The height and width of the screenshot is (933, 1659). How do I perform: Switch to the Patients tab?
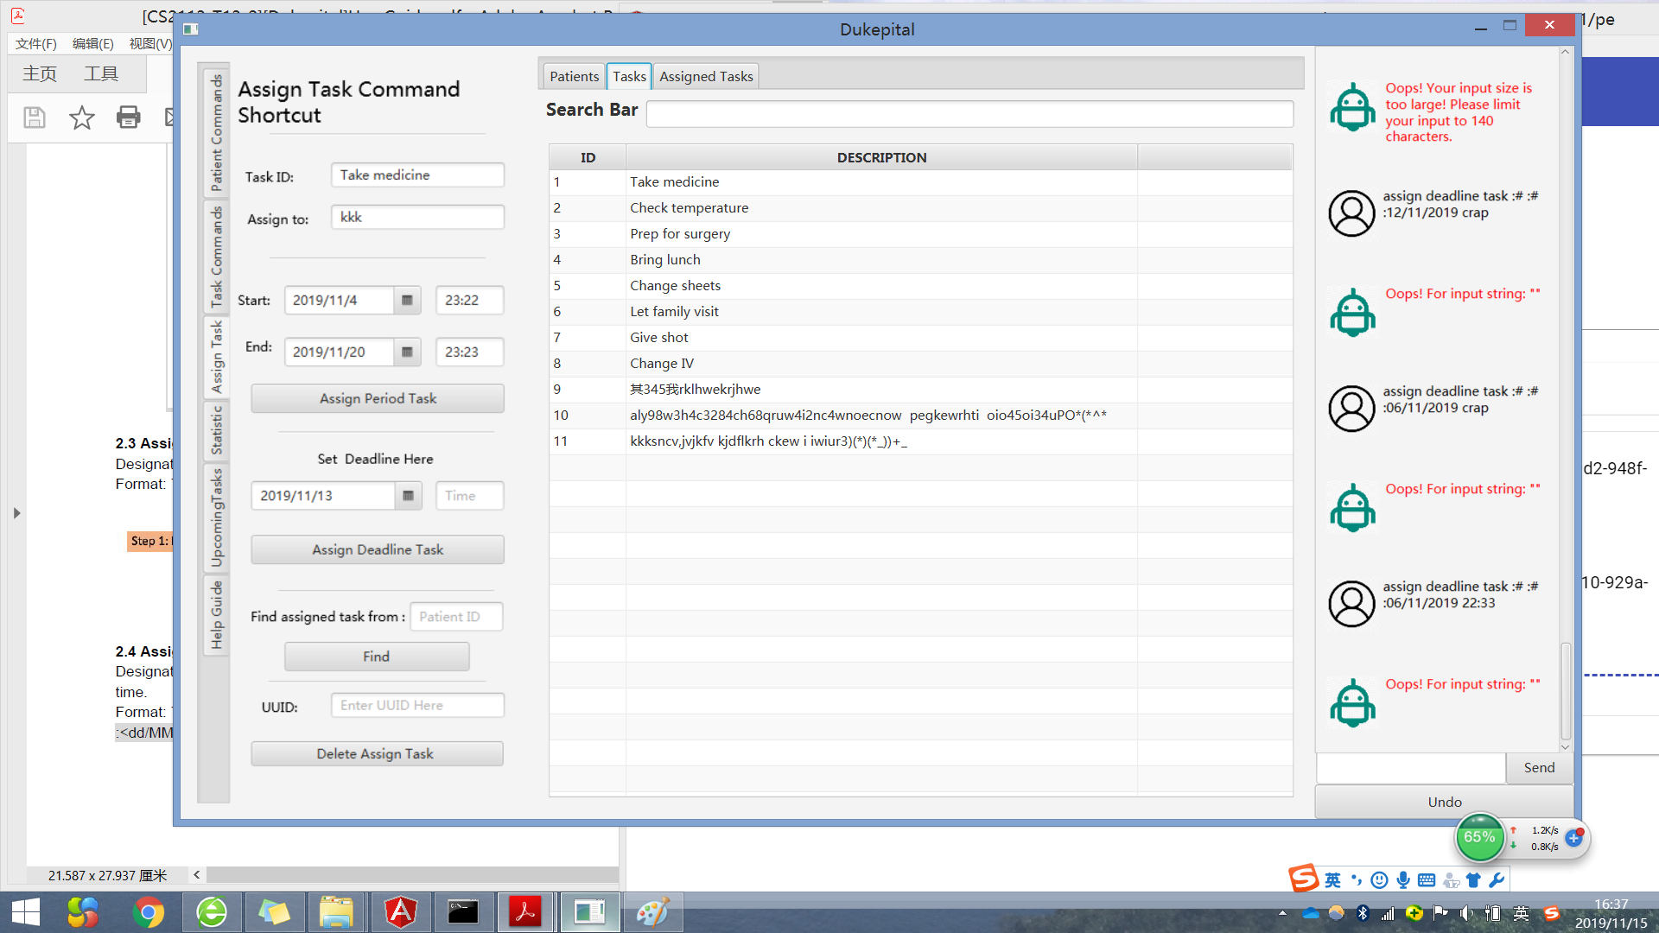pyautogui.click(x=574, y=77)
